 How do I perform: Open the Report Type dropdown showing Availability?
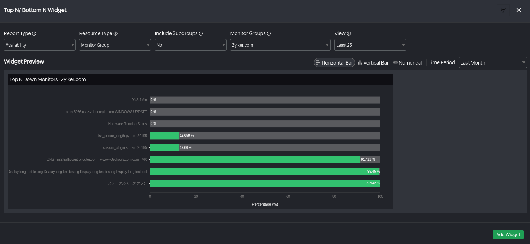40,45
